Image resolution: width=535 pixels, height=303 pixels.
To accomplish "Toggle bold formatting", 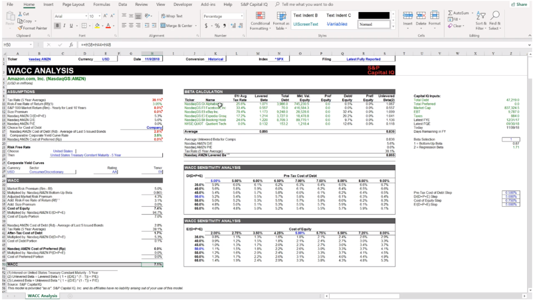I will [57, 25].
